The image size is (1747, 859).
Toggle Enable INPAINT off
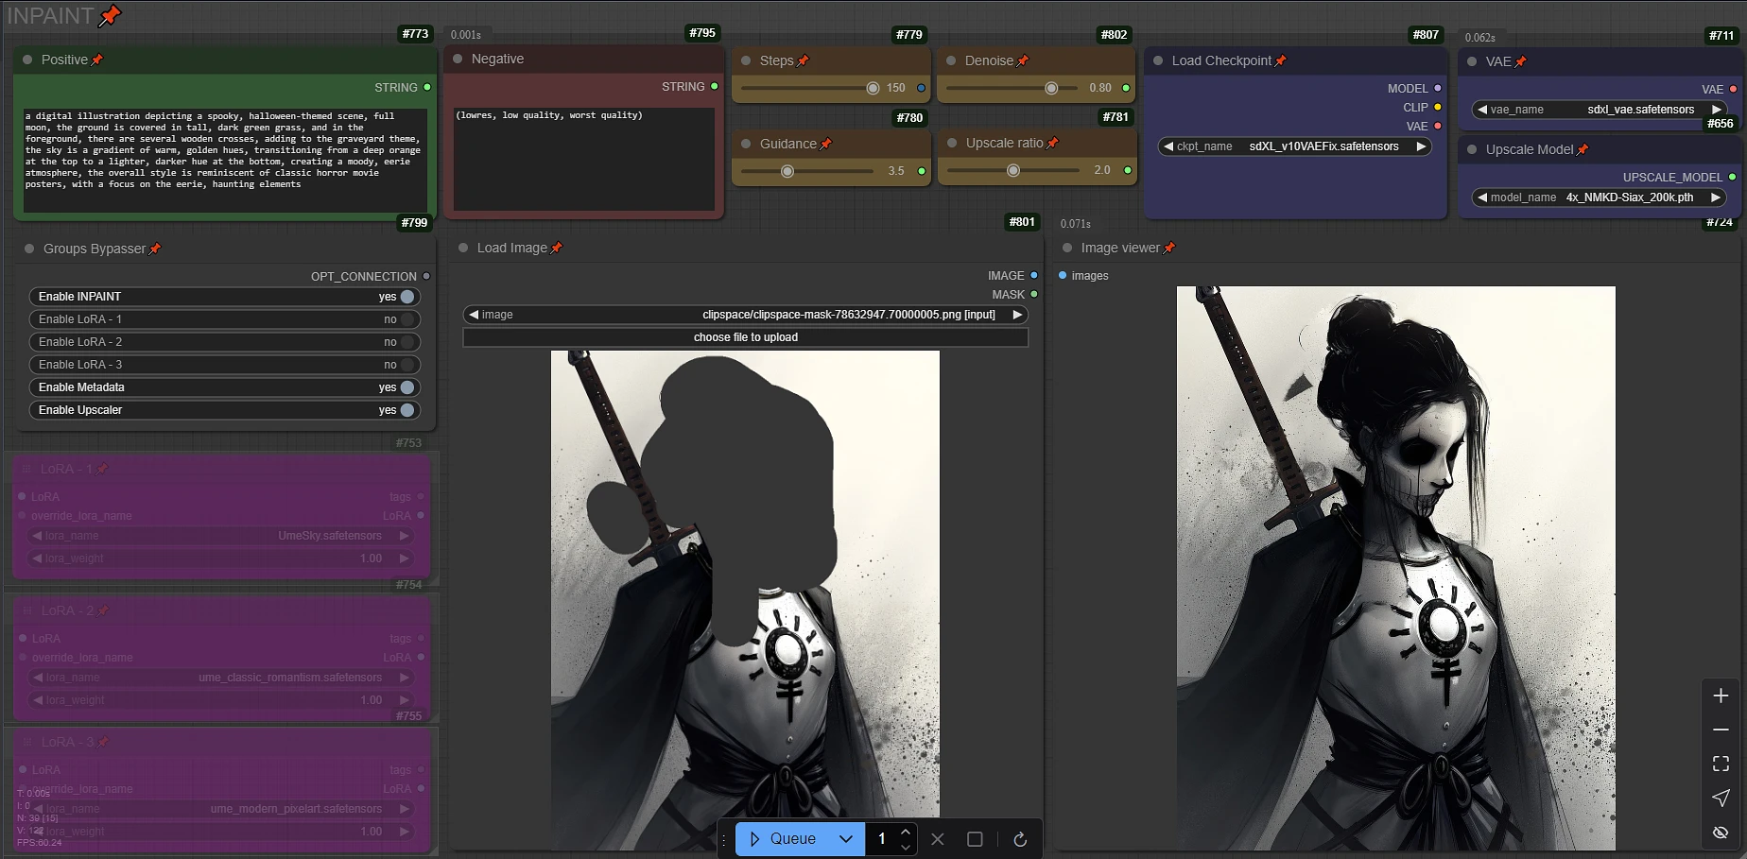(x=407, y=297)
